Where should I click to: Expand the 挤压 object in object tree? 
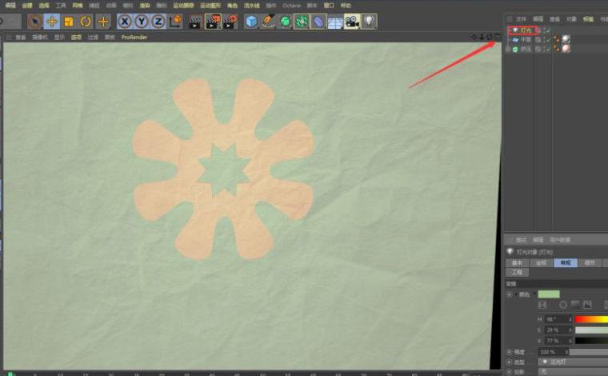coord(508,49)
